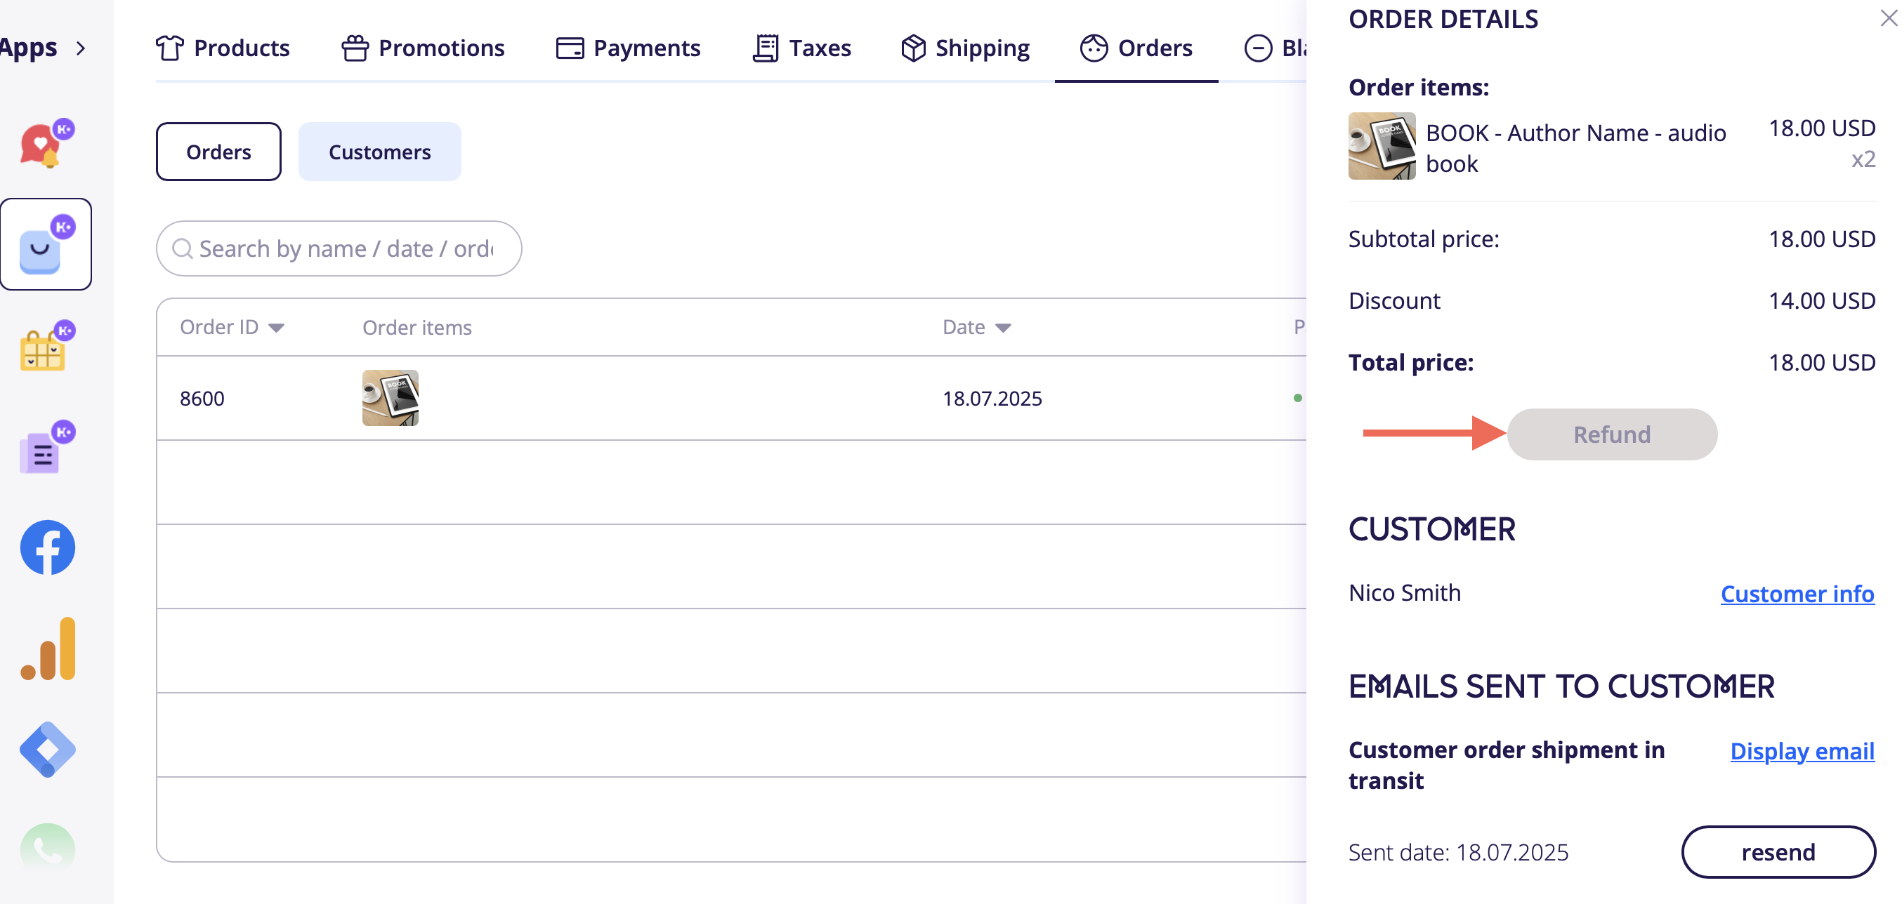This screenshot has height=904, width=1902.
Task: Close the Order Details panel
Action: coord(1888,18)
